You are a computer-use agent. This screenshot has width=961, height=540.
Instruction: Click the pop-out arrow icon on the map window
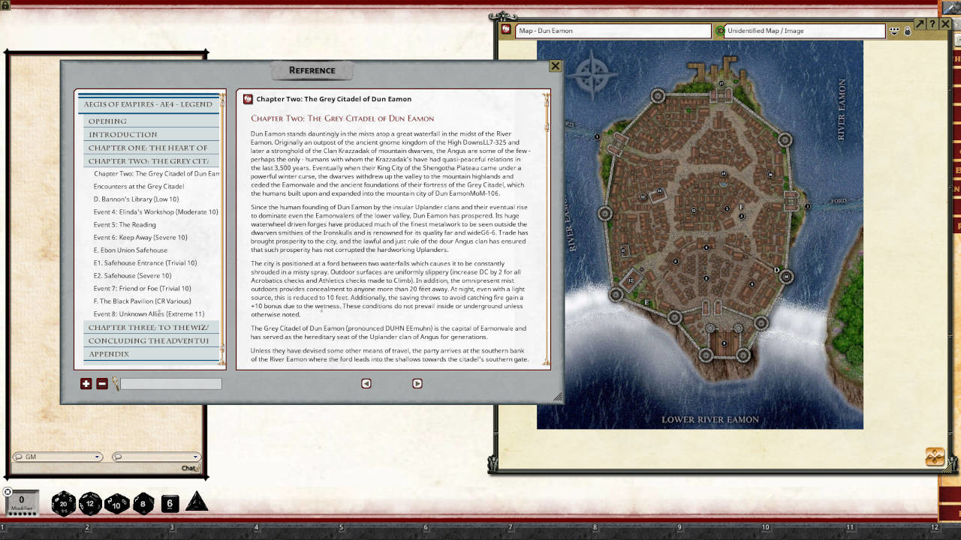(920, 23)
